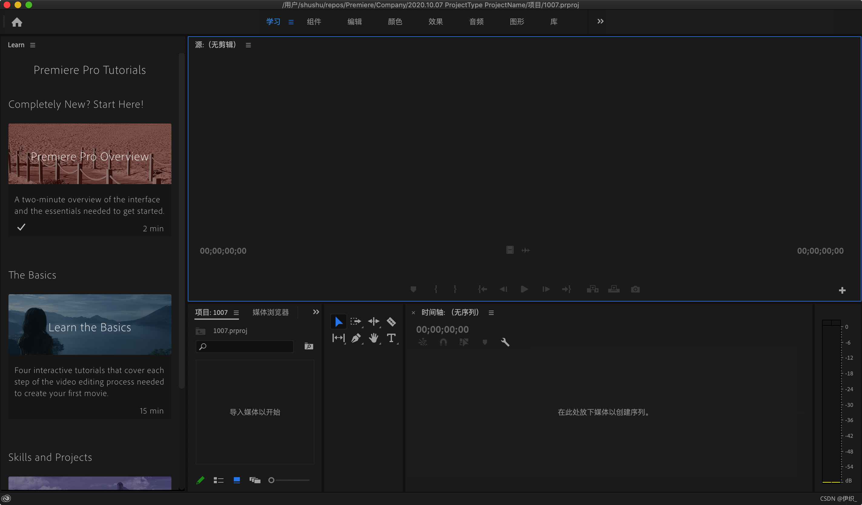Select the Track Select Forward tool
This screenshot has height=505, width=862.
[356, 322]
